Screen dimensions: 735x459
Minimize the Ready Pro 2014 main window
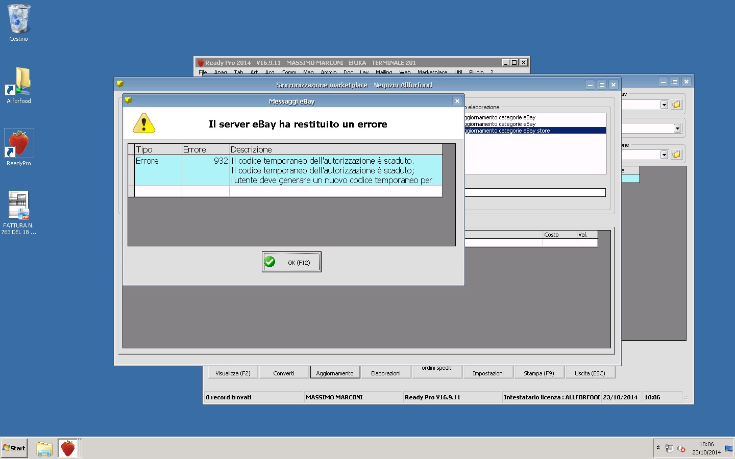click(506, 62)
